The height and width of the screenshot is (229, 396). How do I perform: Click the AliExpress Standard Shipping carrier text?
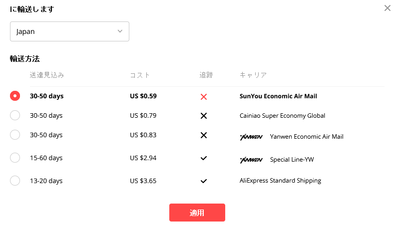[x=280, y=181]
